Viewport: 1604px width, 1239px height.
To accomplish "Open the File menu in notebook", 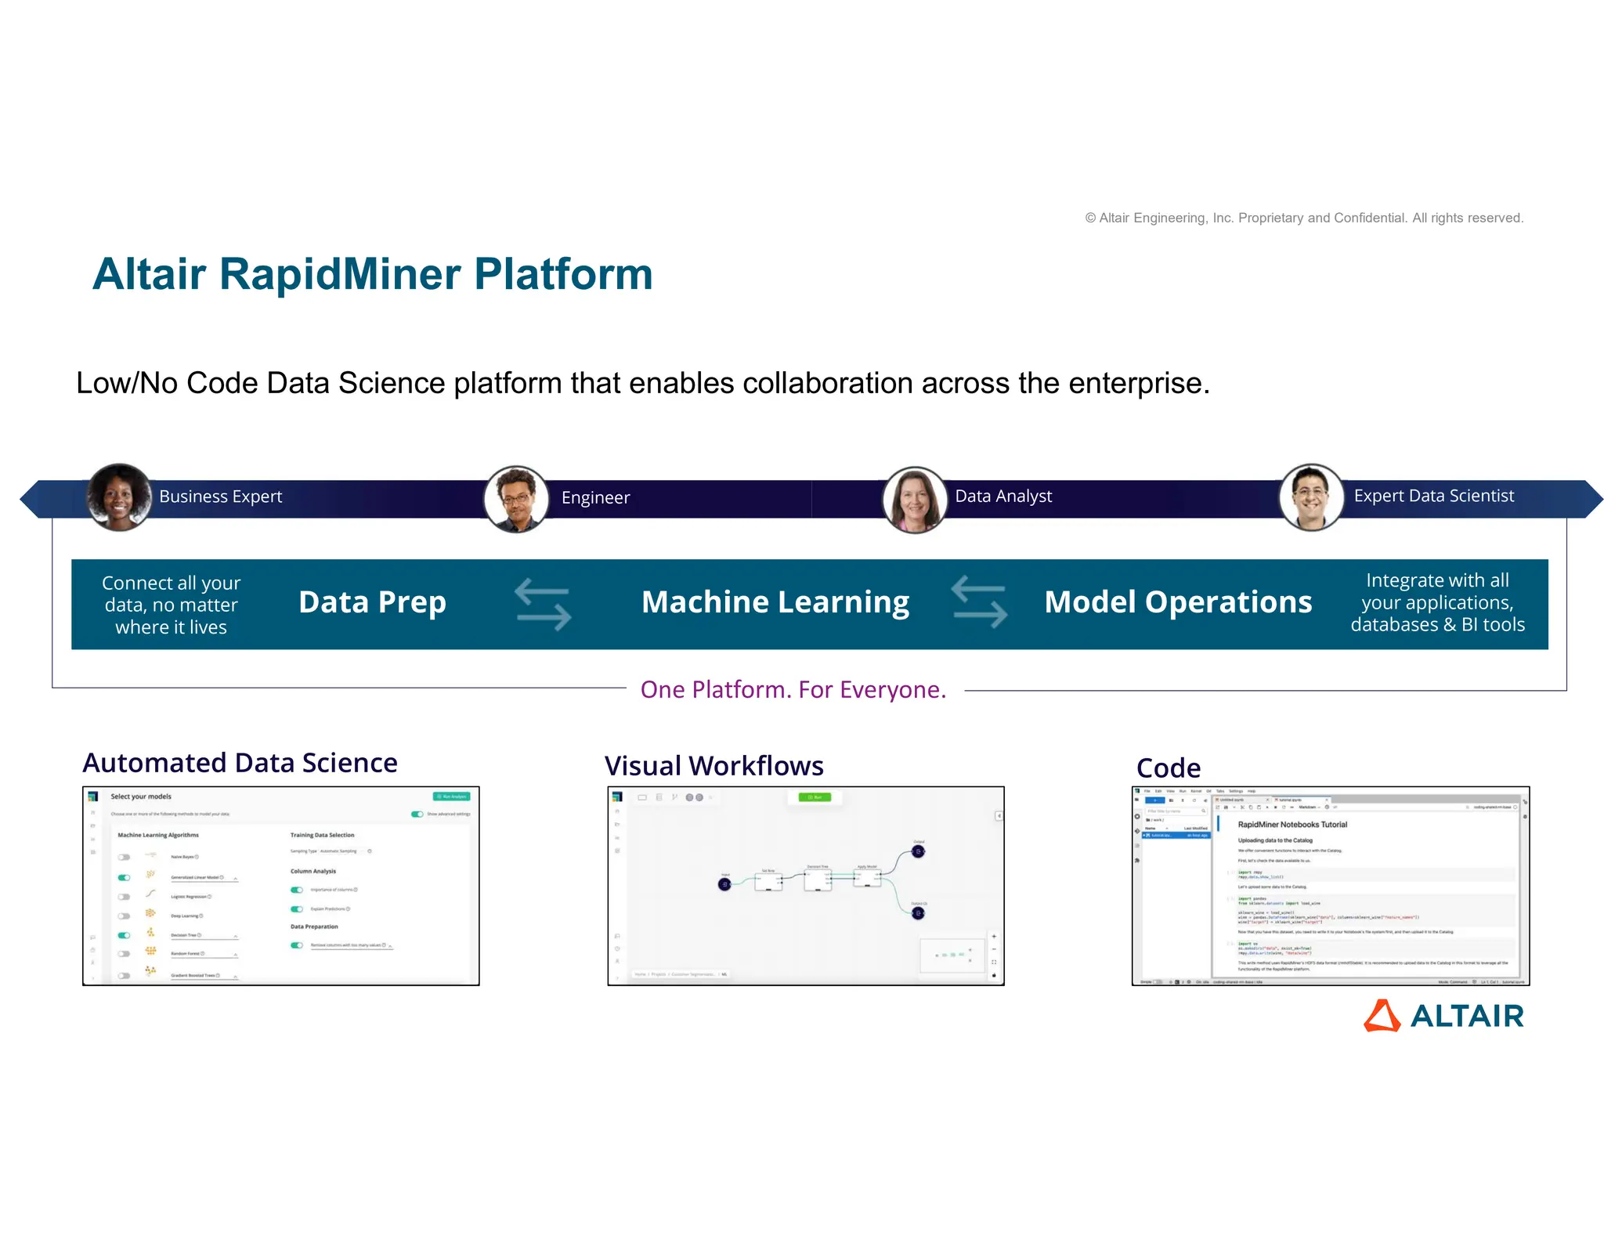I will pos(1147,791).
